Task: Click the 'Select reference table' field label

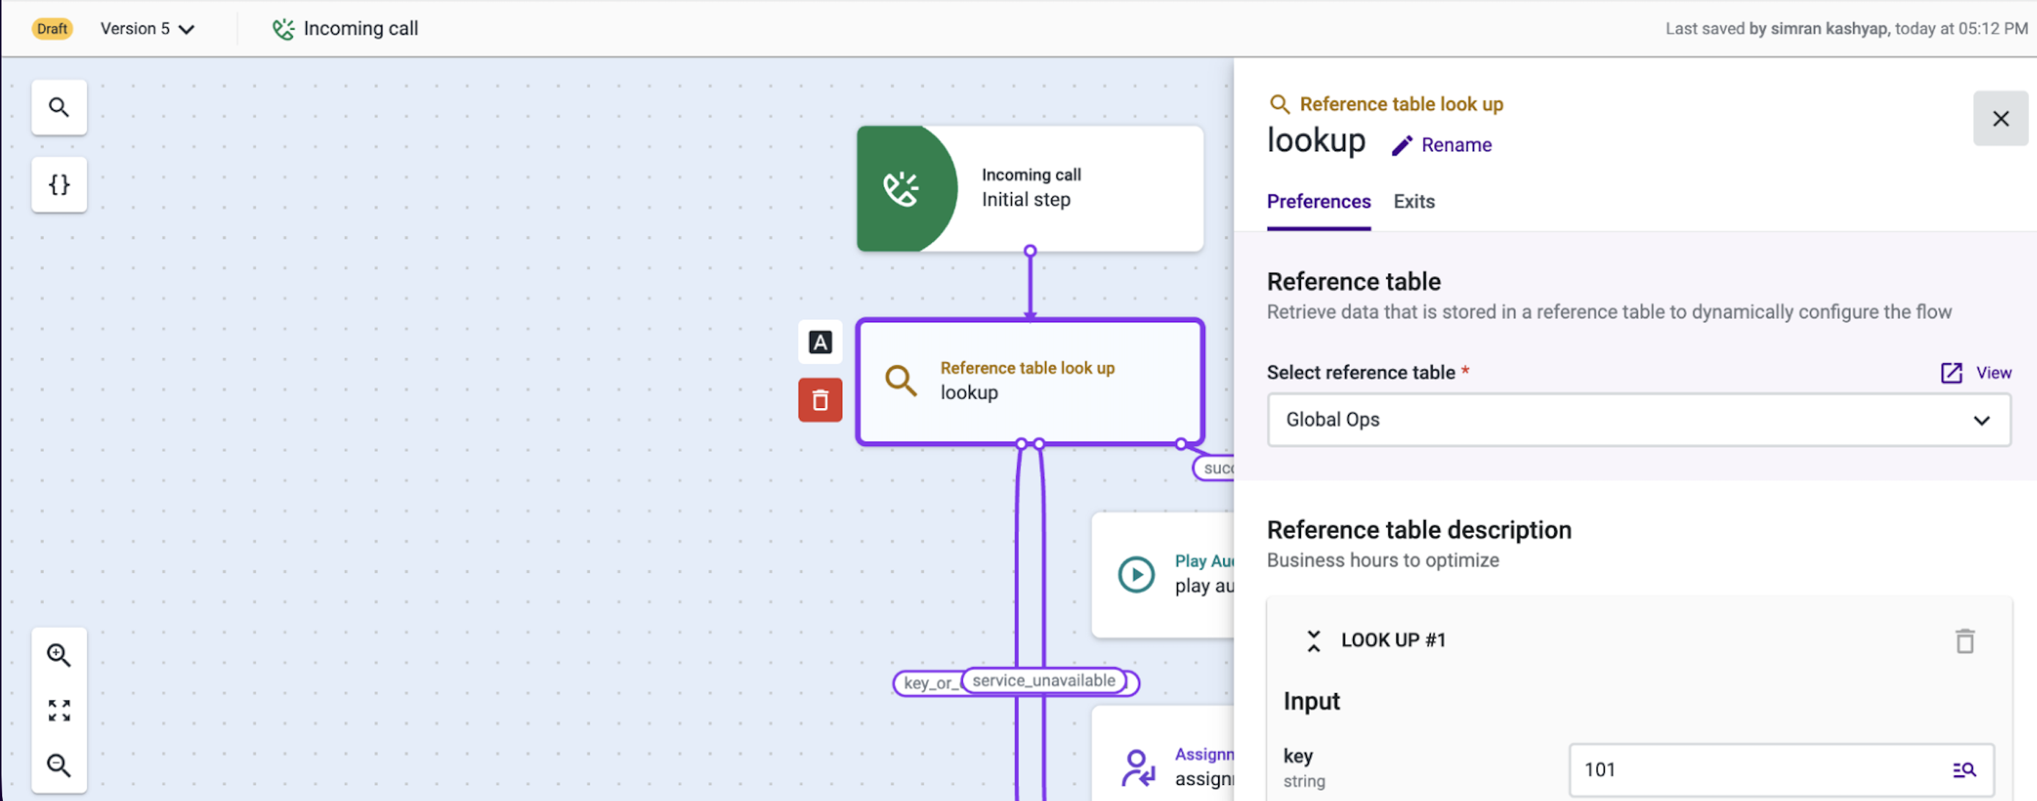Action: pyautogui.click(x=1360, y=373)
